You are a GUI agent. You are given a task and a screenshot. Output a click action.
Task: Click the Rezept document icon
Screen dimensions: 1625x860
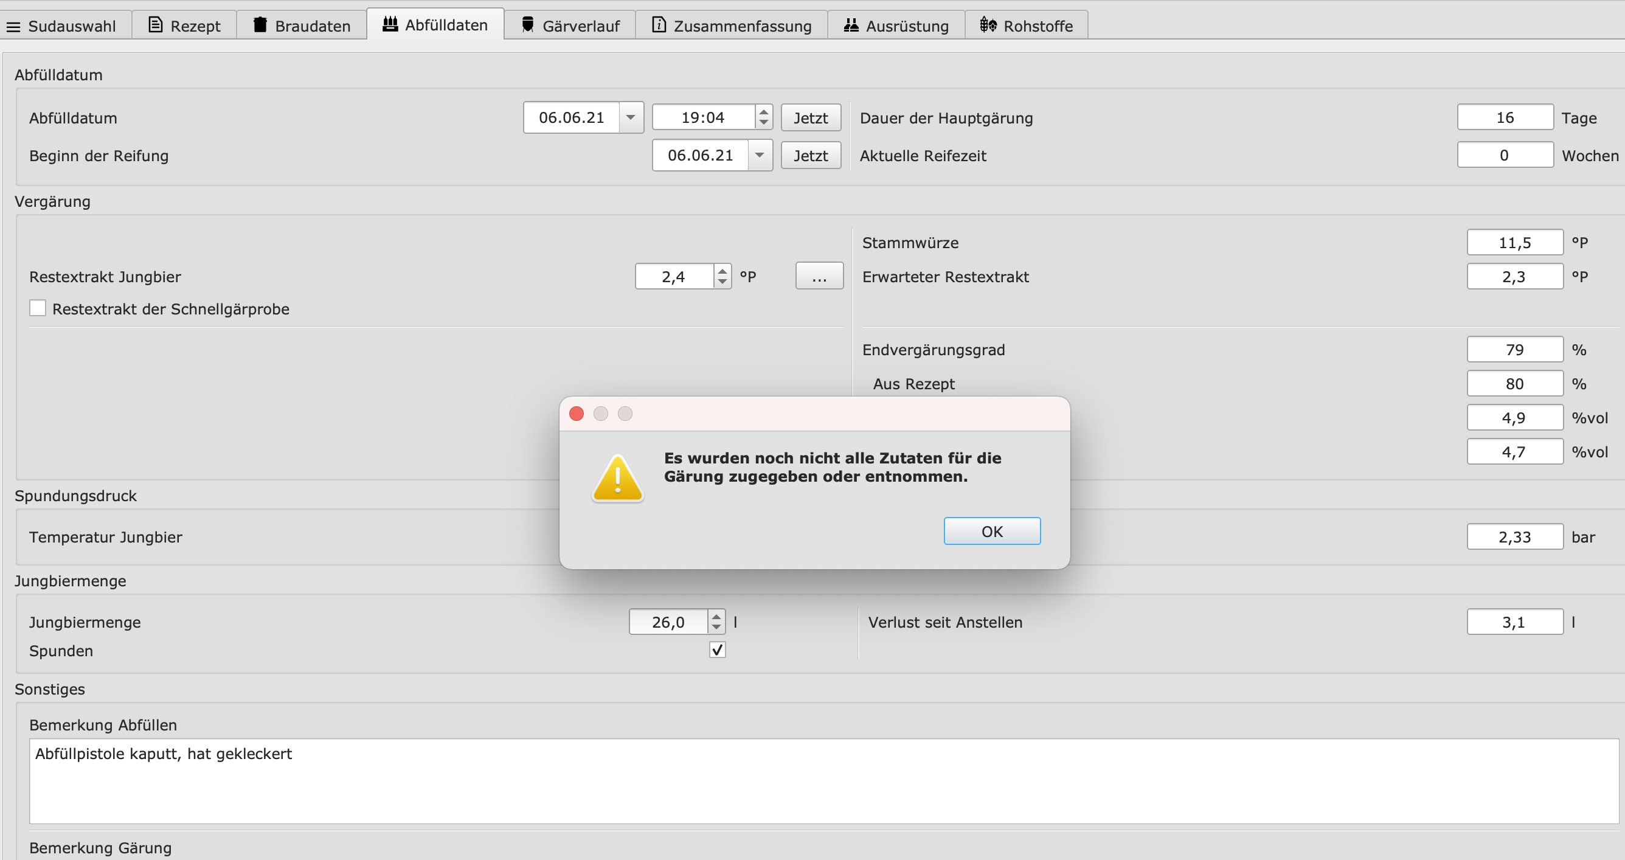[x=155, y=25]
